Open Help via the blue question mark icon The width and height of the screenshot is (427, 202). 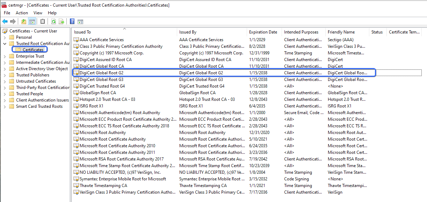click(72, 22)
